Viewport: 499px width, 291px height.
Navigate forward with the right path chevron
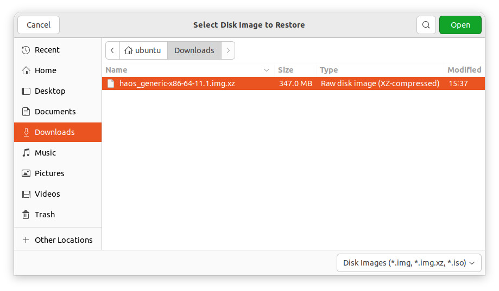tap(228, 50)
